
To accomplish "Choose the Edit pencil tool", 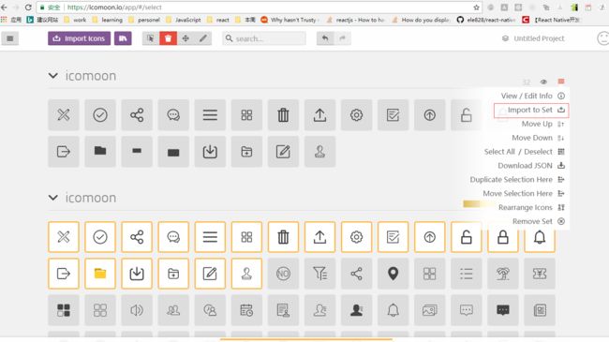I will pyautogui.click(x=203, y=38).
